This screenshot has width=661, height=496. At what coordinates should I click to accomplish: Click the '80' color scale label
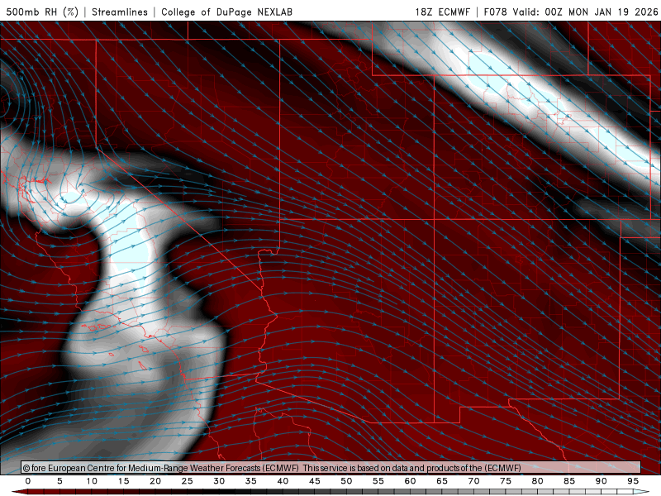pyautogui.click(x=538, y=481)
